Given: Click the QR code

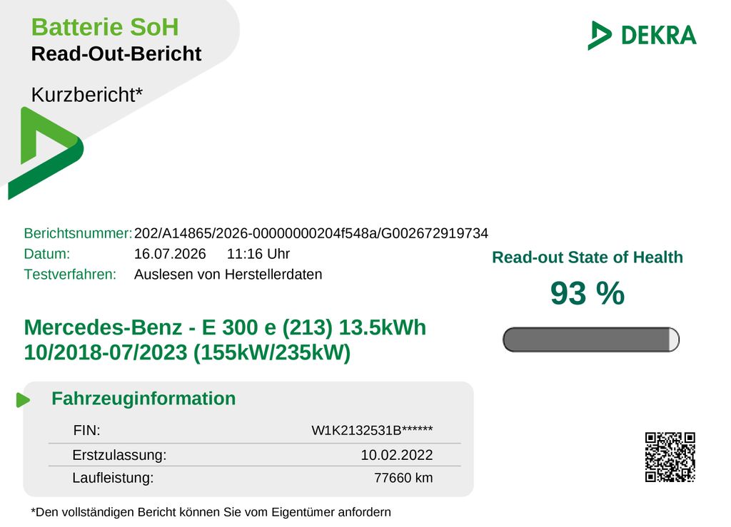Looking at the screenshot, I should (x=670, y=457).
